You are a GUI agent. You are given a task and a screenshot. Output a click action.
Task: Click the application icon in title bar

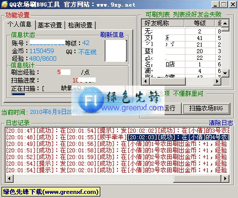[5, 4]
